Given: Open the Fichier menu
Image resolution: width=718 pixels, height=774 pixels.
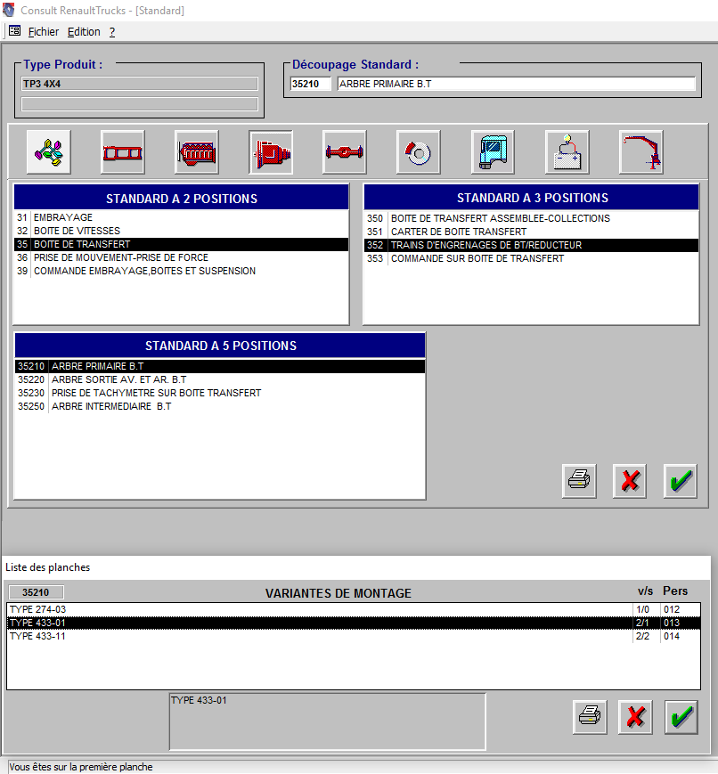Looking at the screenshot, I should (43, 31).
